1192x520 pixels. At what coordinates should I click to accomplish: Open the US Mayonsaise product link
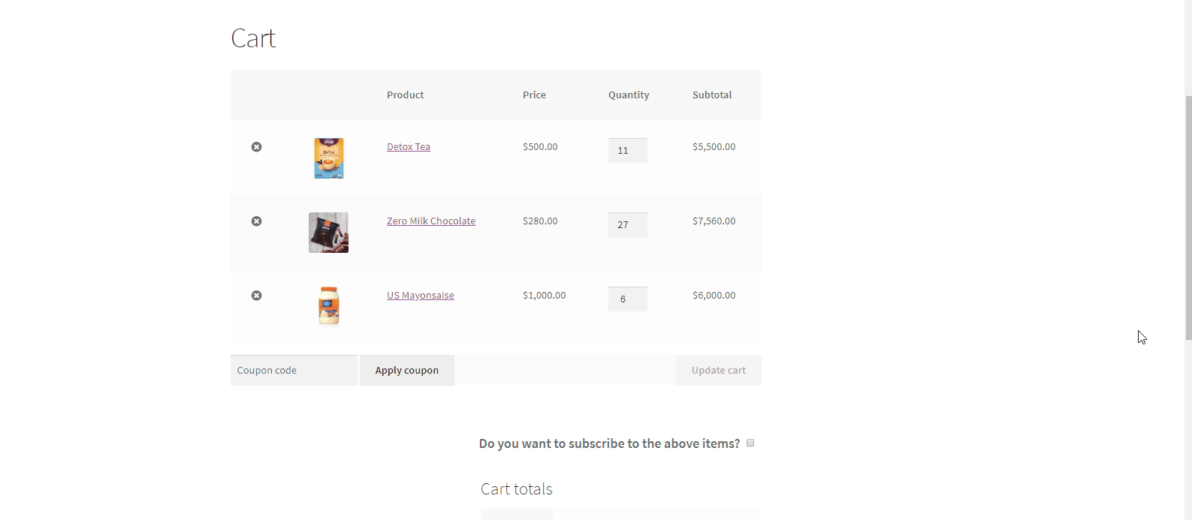point(420,296)
